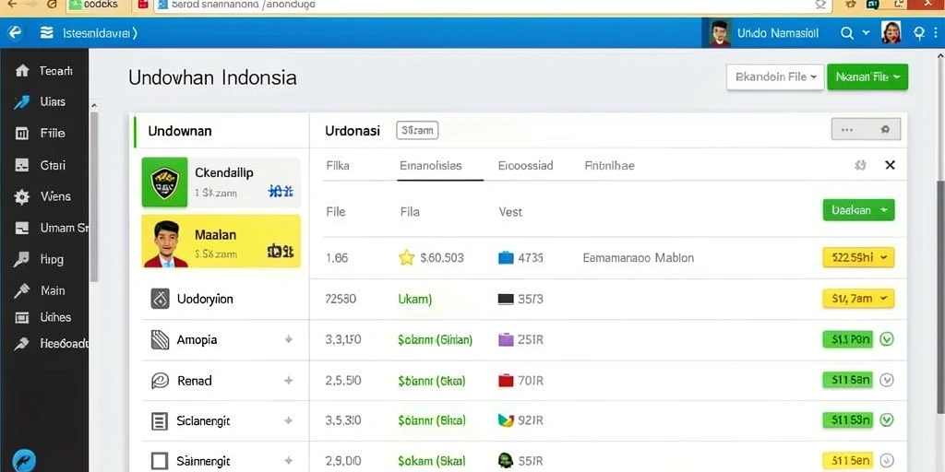945x472 pixels.
Task: Click the home icon beside Teoarh
Action: click(22, 71)
